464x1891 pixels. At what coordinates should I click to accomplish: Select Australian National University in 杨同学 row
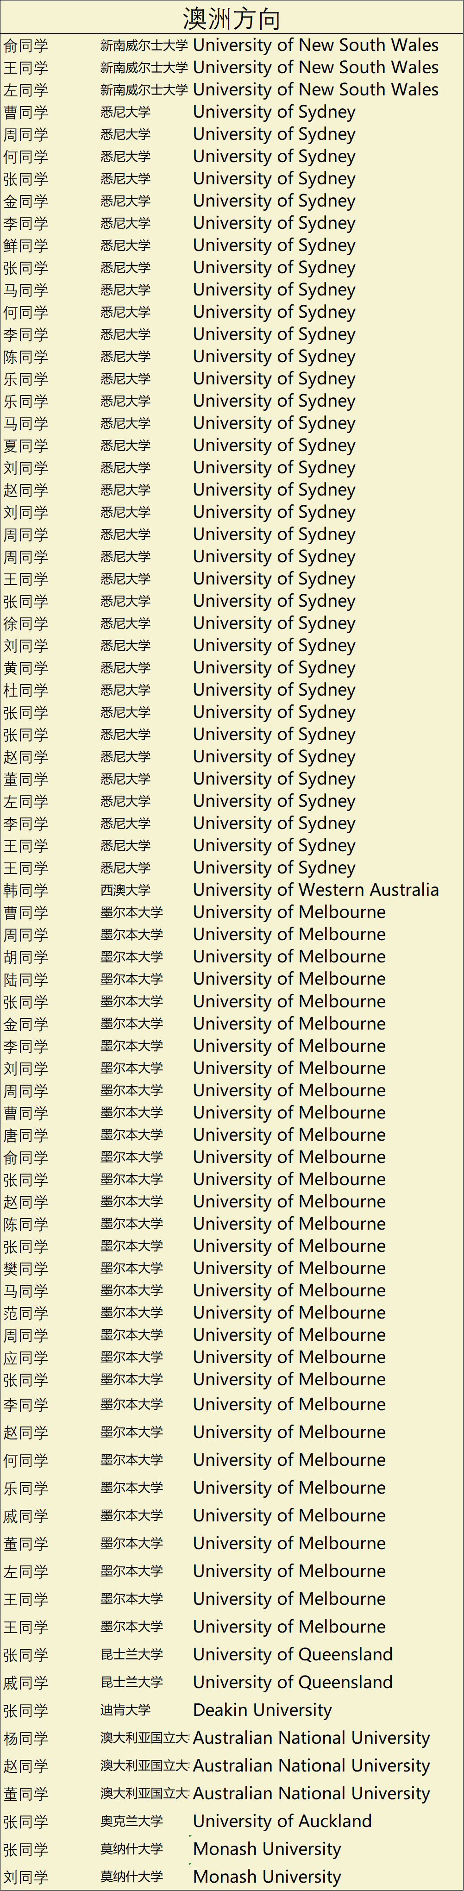(311, 1738)
